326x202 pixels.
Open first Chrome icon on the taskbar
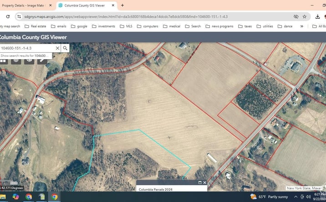coord(29,197)
